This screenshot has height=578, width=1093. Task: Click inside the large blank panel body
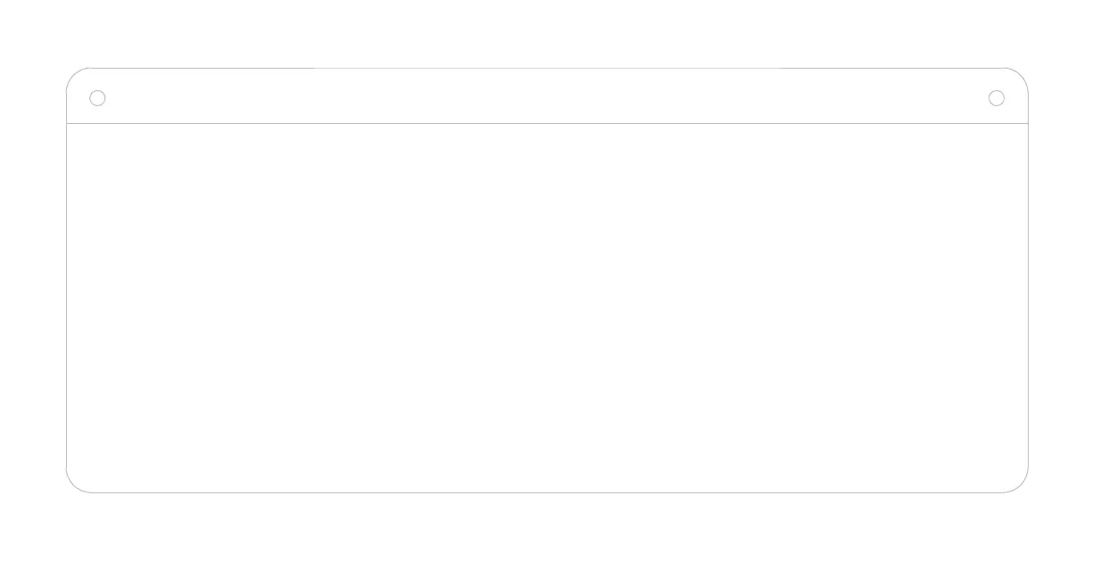click(546, 308)
